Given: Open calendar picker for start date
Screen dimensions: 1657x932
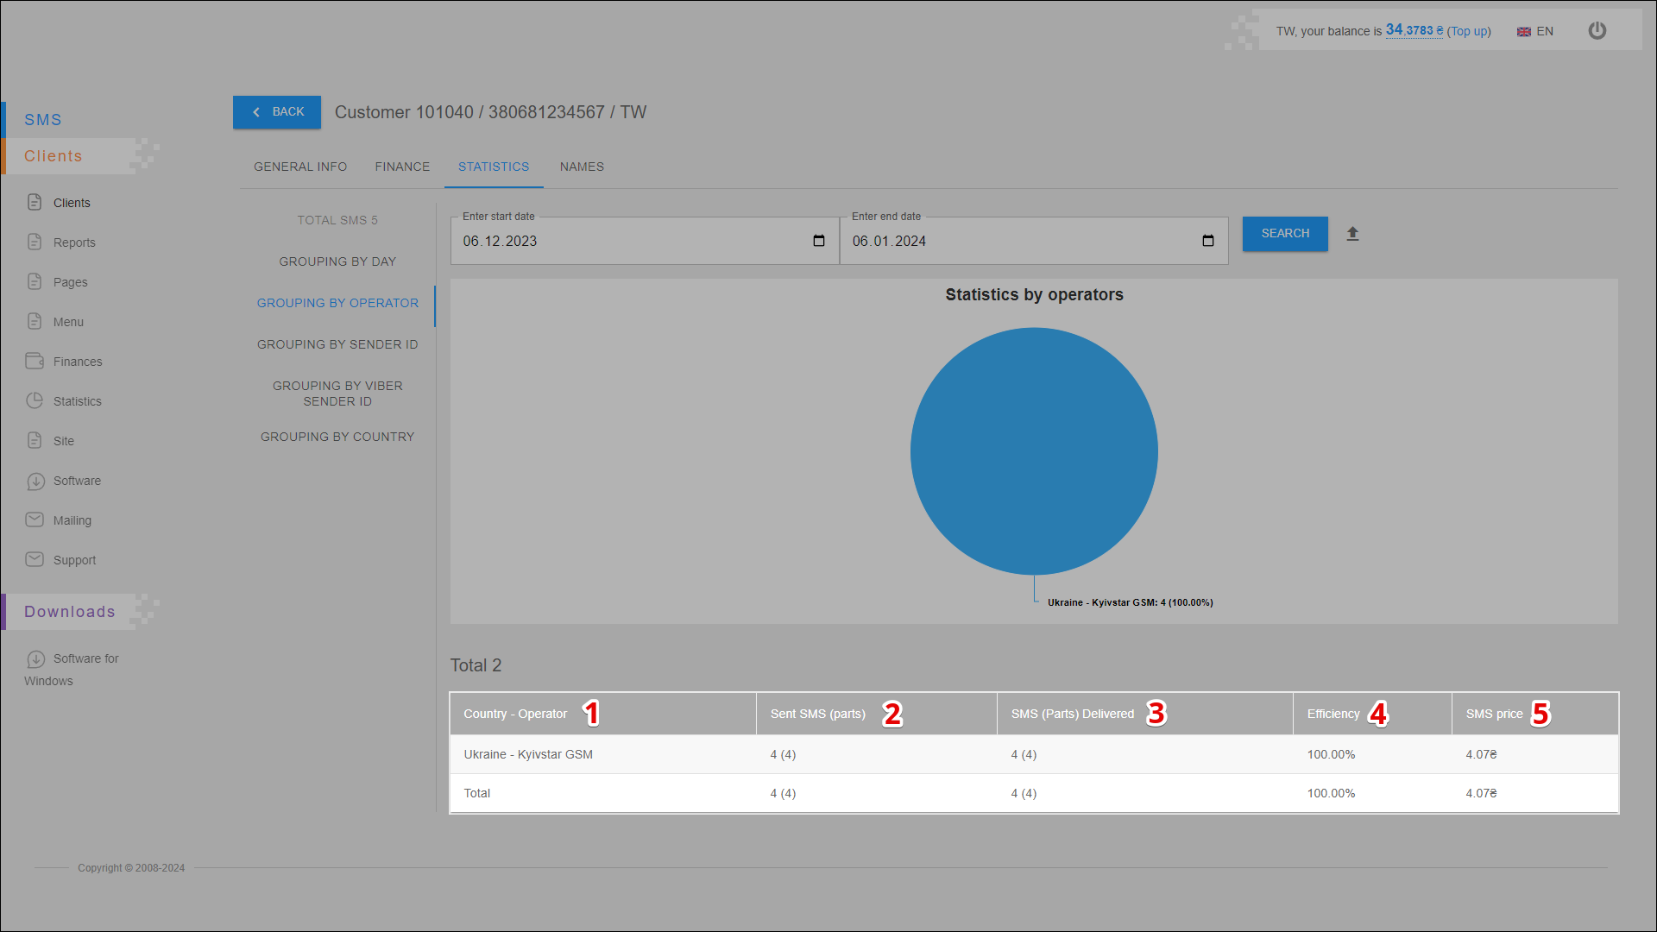Looking at the screenshot, I should [818, 241].
